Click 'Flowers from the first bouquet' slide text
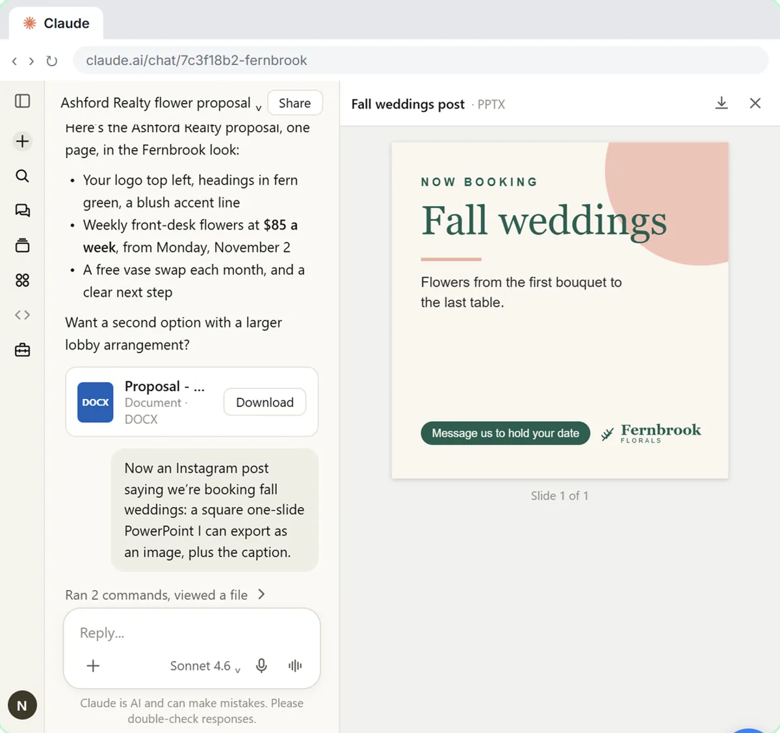 521,292
